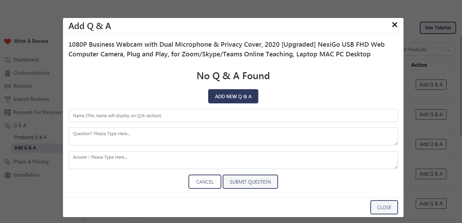Screen dimensions: 462x223
Task: Click the heart icon beside Write A Review
Action: click(x=8, y=41)
